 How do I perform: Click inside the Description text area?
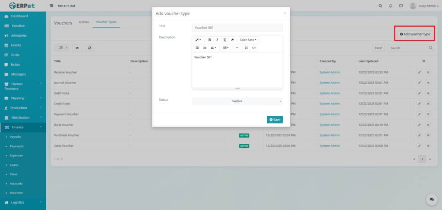237,70
